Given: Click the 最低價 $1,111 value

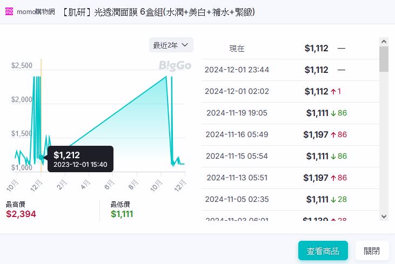Looking at the screenshot, I should coord(122,214).
